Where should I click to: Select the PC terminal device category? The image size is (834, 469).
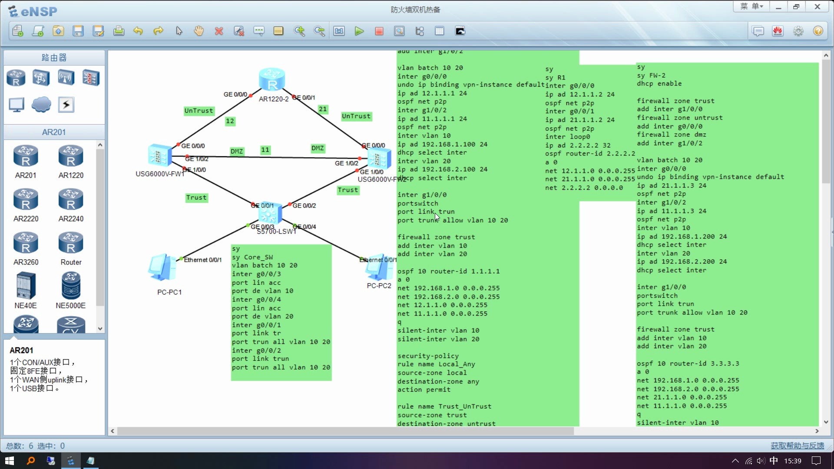click(x=17, y=105)
